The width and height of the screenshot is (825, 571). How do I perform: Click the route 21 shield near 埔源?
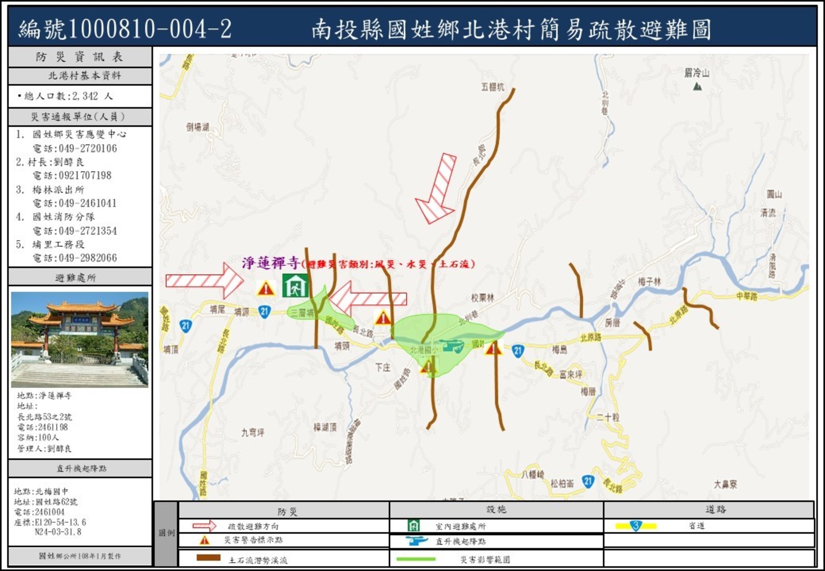[264, 311]
